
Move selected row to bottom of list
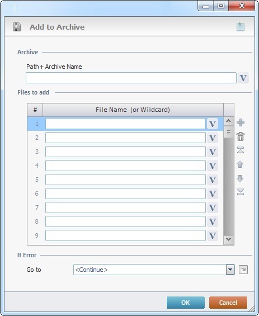coord(241,192)
